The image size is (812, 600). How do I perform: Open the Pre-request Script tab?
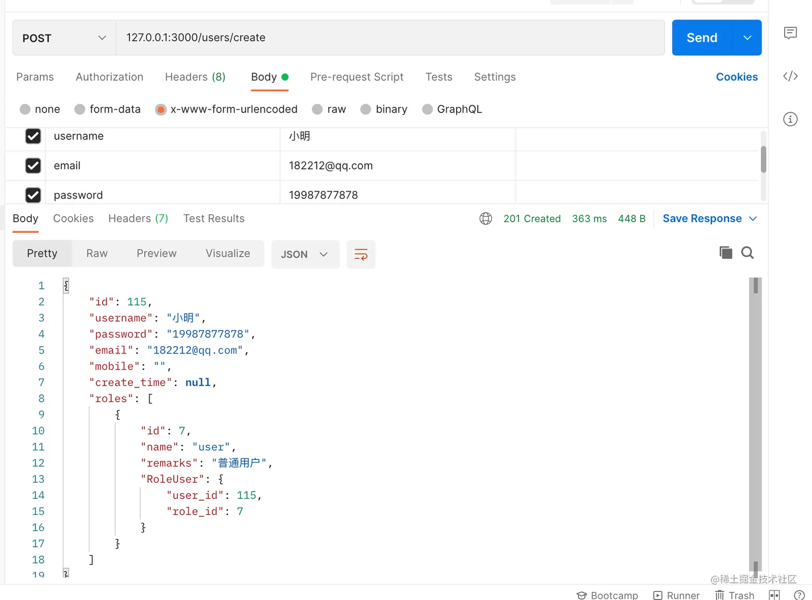coord(357,77)
